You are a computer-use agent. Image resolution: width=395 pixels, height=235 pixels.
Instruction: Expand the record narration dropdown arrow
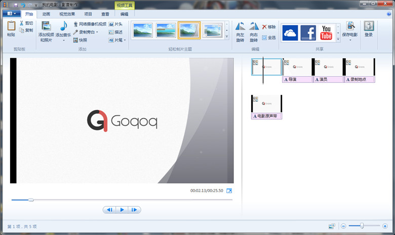pyautogui.click(x=97, y=32)
